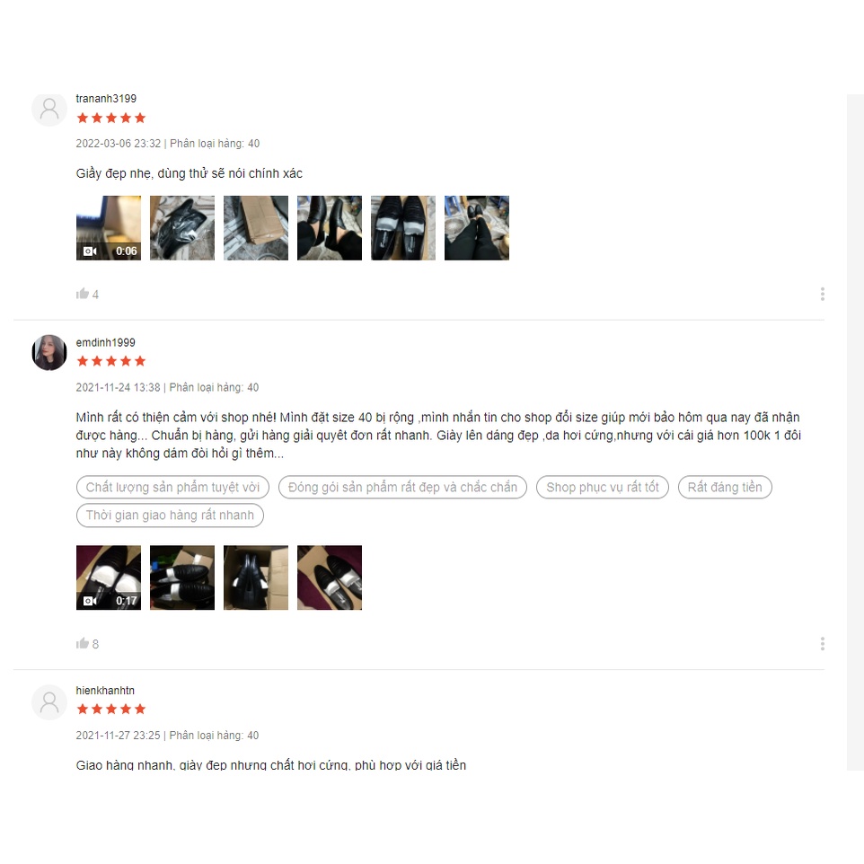Select 'Rất đáng tiền' tag
864x864 pixels.
[x=725, y=487]
